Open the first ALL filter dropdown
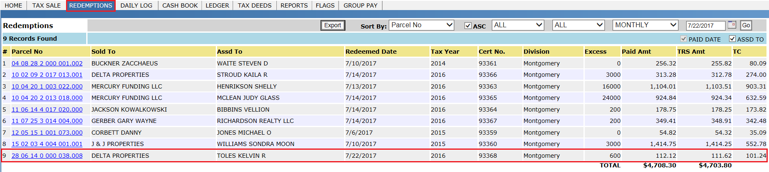Viewport: 769px width, 172px height. 518,25
